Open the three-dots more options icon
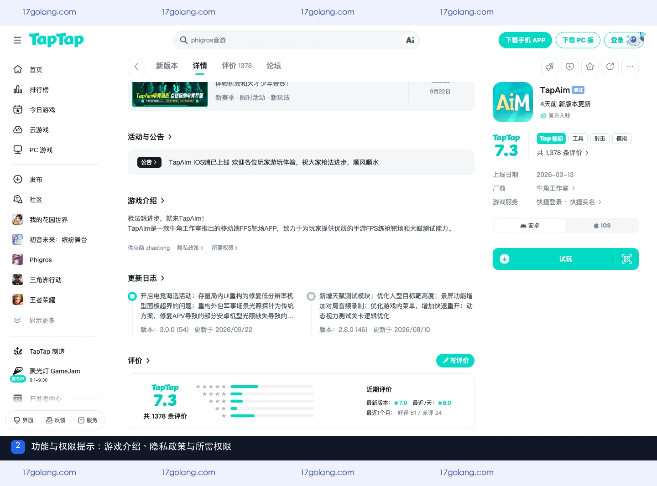Screen dimensions: 657x486 pyautogui.click(x=630, y=67)
